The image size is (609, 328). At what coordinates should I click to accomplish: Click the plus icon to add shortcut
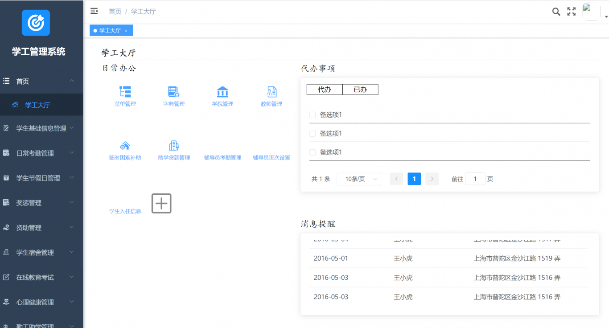point(161,204)
